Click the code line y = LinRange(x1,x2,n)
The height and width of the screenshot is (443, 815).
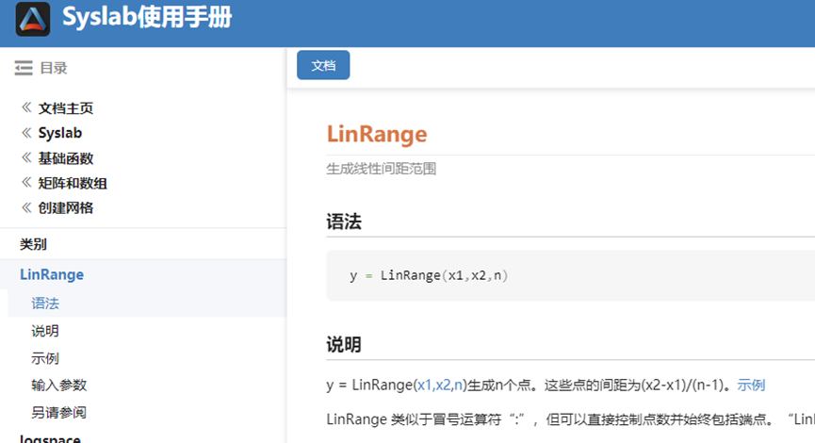(x=429, y=275)
